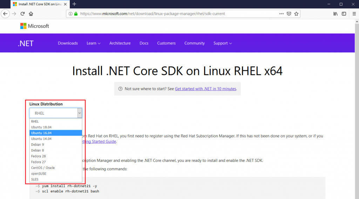Select Debian 8 from the list
Viewport: 359px width, 199px height.
coord(56,150)
